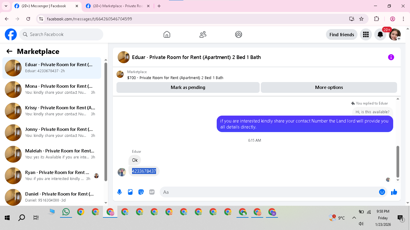Open the Friends icon in top navigation
The width and height of the screenshot is (410, 230).
pyautogui.click(x=203, y=34)
